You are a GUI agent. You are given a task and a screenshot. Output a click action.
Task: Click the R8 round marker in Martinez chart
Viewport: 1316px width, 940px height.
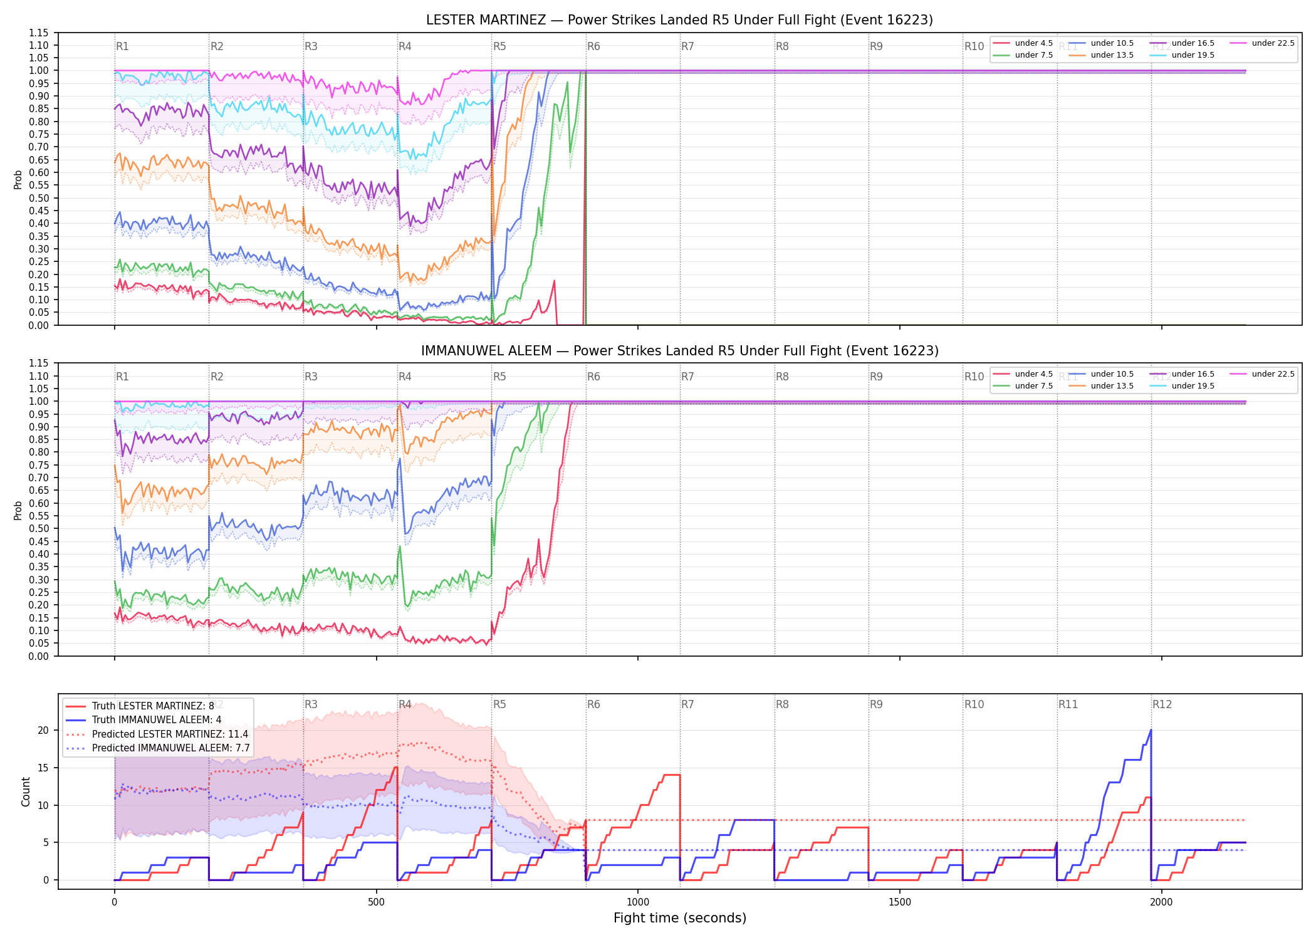pyautogui.click(x=782, y=46)
